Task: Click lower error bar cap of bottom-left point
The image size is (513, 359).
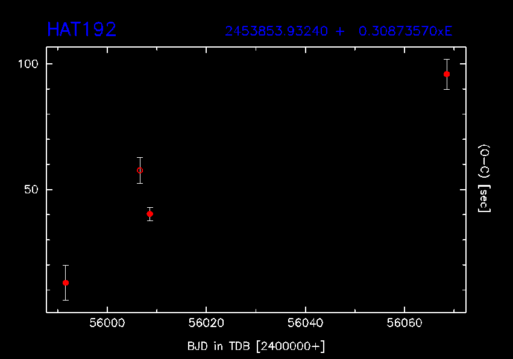Action: tap(66, 300)
